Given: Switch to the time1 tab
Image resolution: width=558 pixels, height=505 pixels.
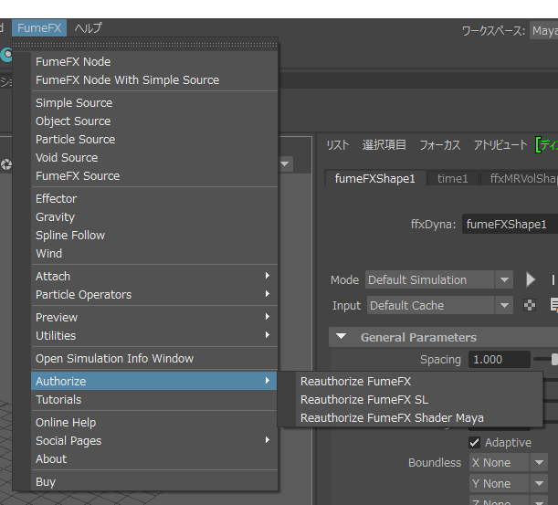Looking at the screenshot, I should pos(452,178).
